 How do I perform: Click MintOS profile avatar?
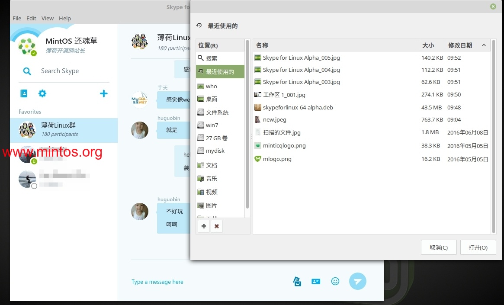[27, 46]
